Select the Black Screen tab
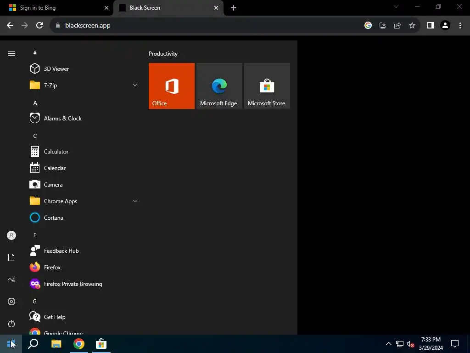Screen dimensions: 470x353 168,8
